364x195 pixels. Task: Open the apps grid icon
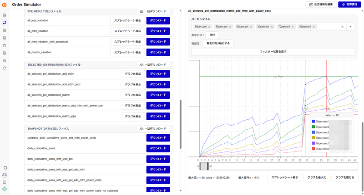pos(5,182)
